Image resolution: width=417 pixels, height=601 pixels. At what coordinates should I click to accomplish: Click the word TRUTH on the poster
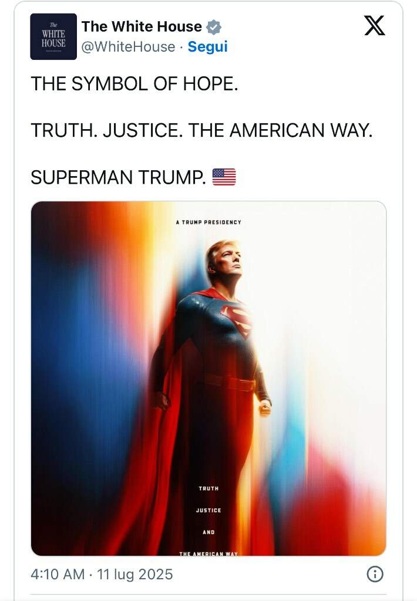coord(208,488)
